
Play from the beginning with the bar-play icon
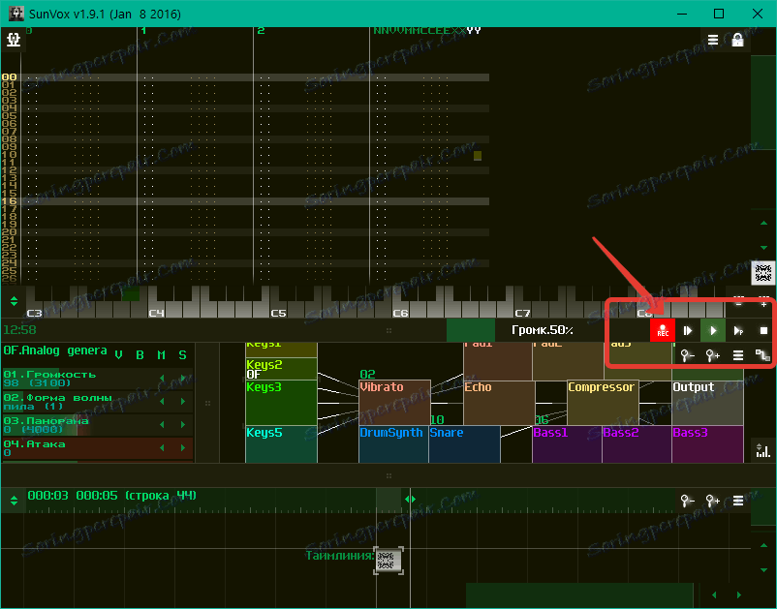[688, 330]
